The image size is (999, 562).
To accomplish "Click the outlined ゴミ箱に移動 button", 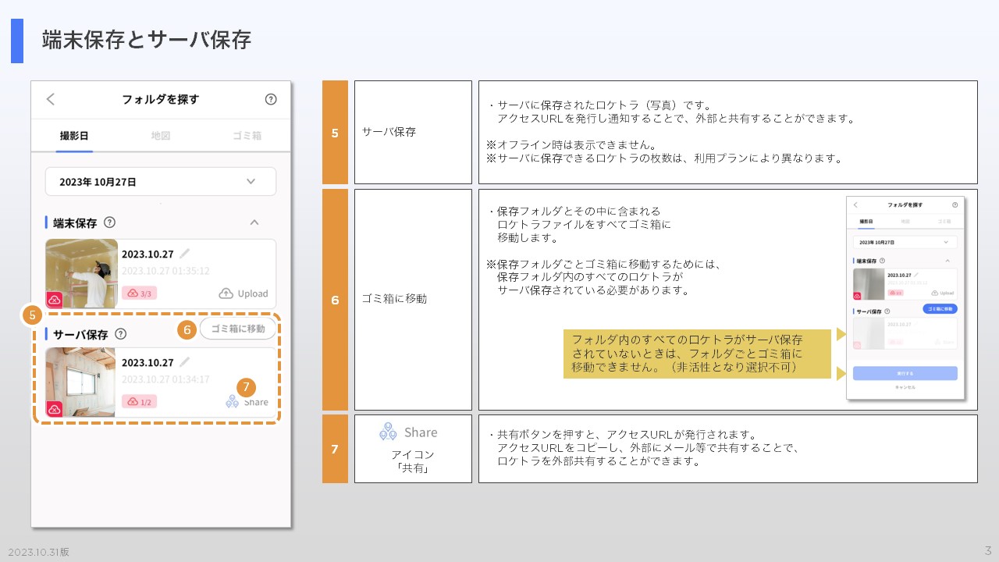I will [x=238, y=329].
